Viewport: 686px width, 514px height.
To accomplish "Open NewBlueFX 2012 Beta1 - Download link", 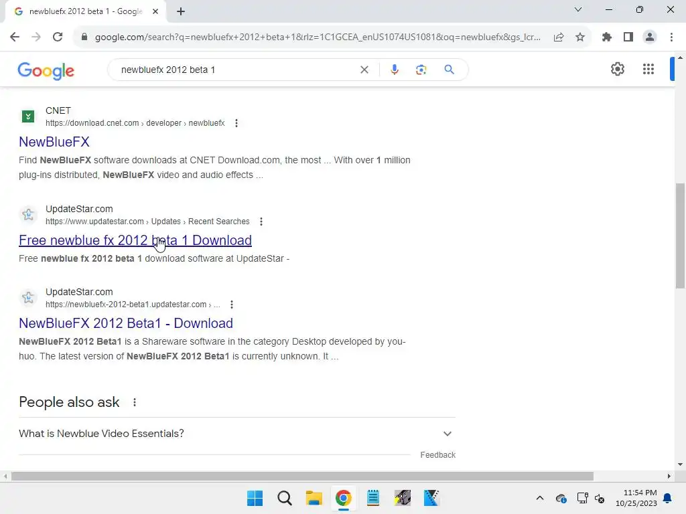I will click(126, 323).
